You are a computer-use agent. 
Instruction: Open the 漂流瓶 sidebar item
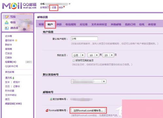[x=8, y=78]
